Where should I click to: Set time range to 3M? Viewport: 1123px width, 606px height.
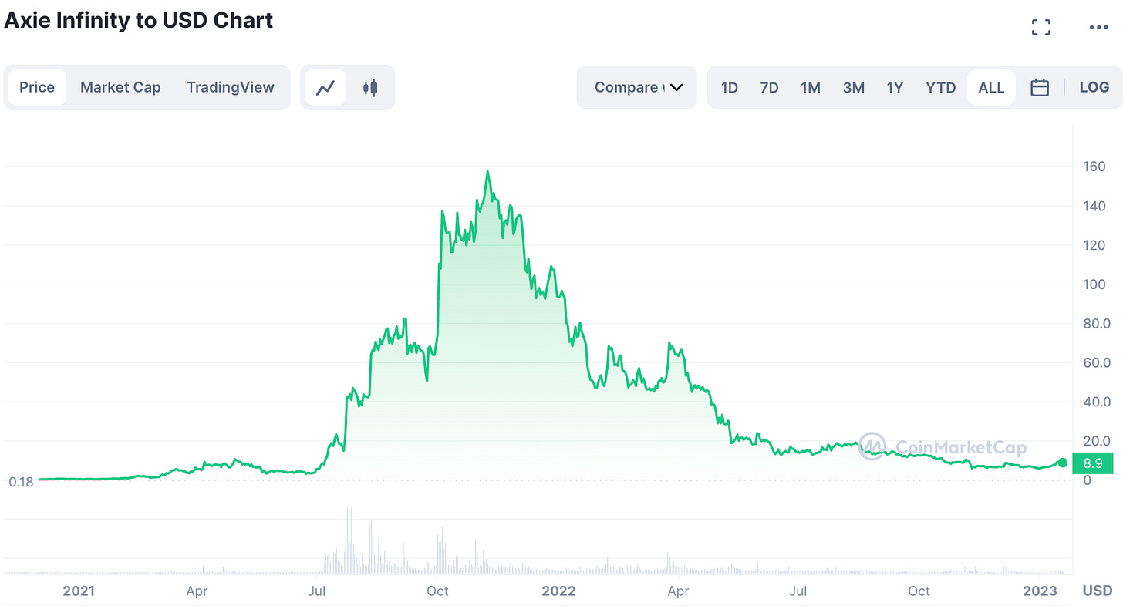[853, 87]
